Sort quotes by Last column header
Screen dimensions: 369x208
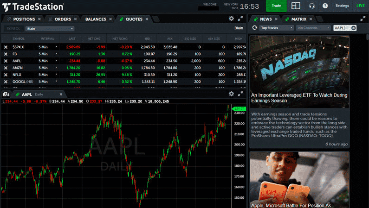[x=72, y=39]
